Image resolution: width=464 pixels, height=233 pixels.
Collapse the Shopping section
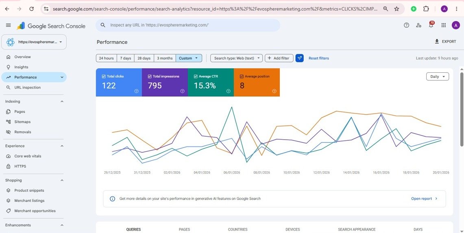click(62, 180)
